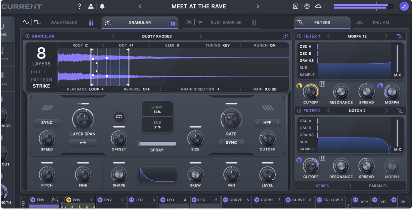Disable Filter 2 power button
The width and height of the screenshot is (413, 210).
[x=299, y=111]
